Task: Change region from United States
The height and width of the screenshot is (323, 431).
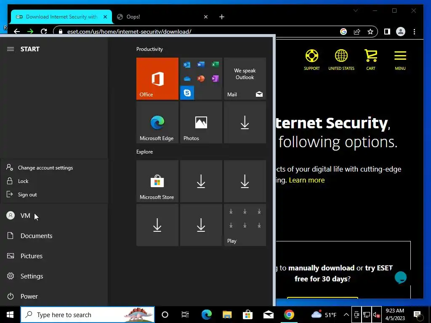Action: 341,60
